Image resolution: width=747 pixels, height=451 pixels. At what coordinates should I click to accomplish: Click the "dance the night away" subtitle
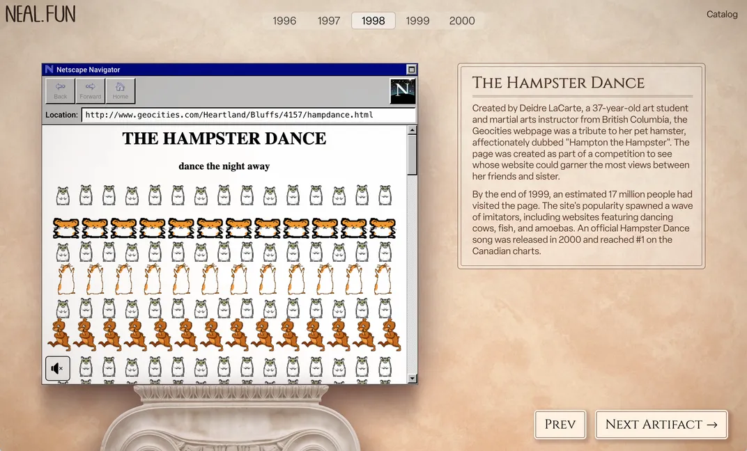224,166
